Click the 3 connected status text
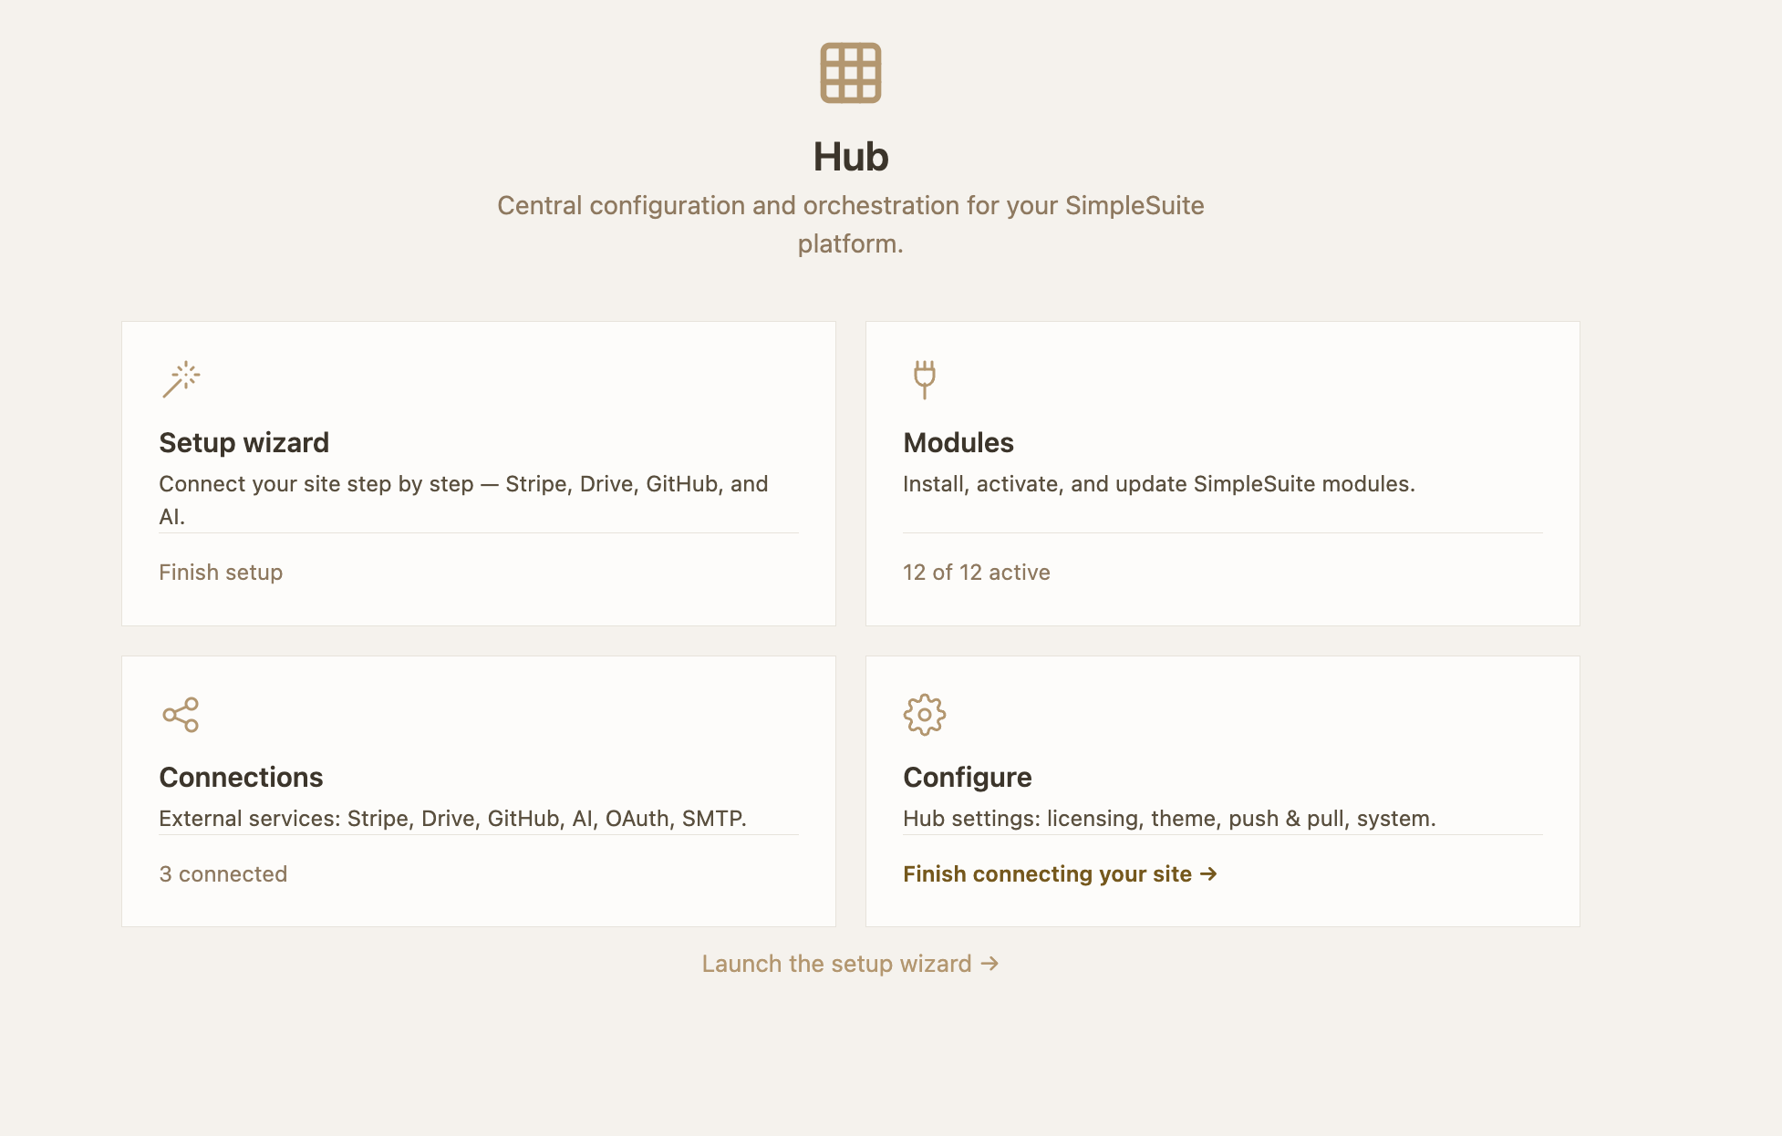 (x=223, y=874)
